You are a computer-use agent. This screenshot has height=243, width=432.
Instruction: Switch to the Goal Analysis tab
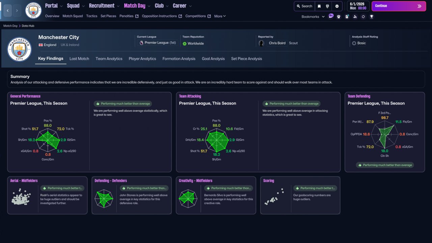[x=213, y=59]
